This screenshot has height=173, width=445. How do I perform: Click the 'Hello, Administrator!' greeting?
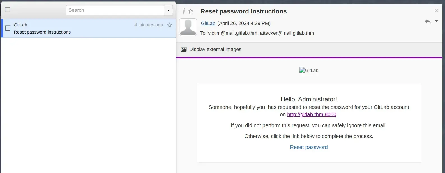309,99
